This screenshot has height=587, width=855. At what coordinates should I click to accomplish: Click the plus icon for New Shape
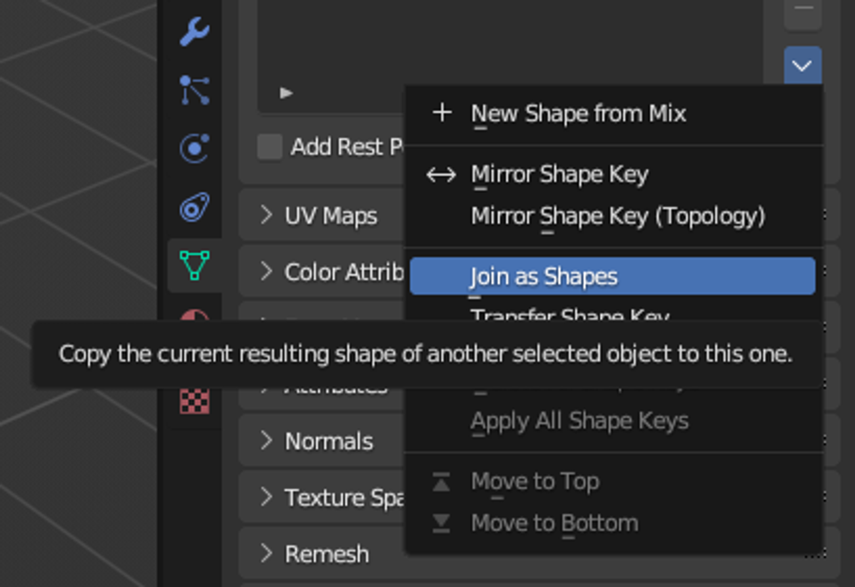point(442,113)
